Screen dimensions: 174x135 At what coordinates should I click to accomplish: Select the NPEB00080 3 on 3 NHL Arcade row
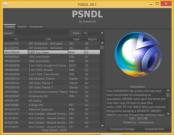[x=52, y=70]
